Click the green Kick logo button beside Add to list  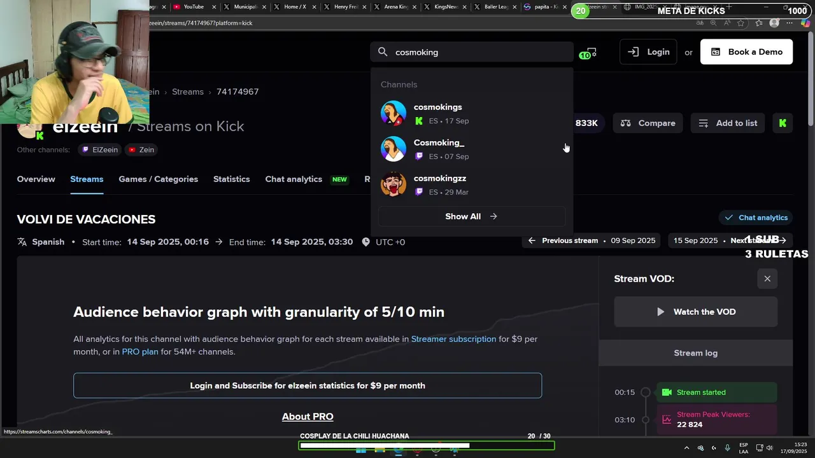click(x=783, y=123)
